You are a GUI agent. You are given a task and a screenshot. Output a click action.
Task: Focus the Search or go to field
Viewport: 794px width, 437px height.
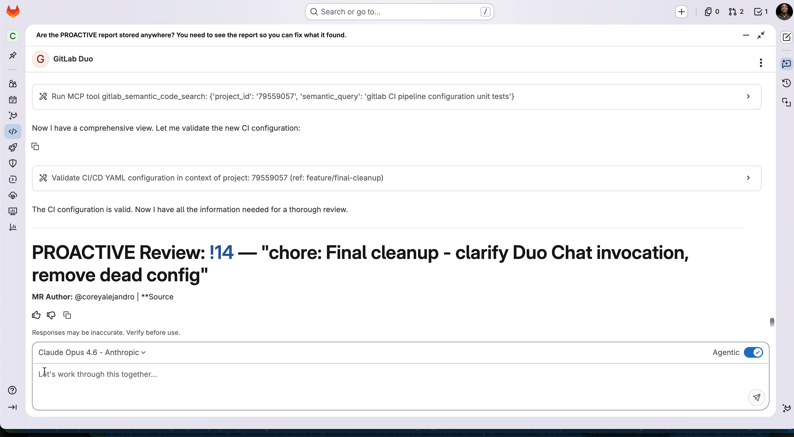(399, 12)
